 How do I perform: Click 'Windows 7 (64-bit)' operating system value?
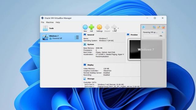point(106,41)
